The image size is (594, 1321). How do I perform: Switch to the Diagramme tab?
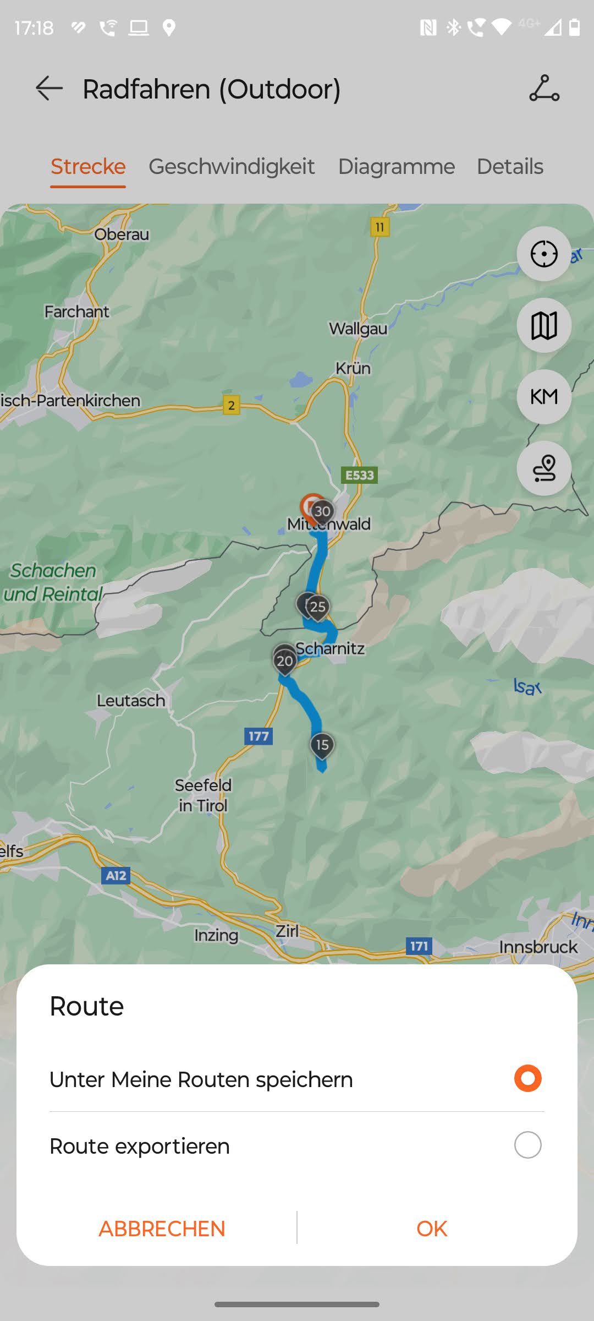396,166
